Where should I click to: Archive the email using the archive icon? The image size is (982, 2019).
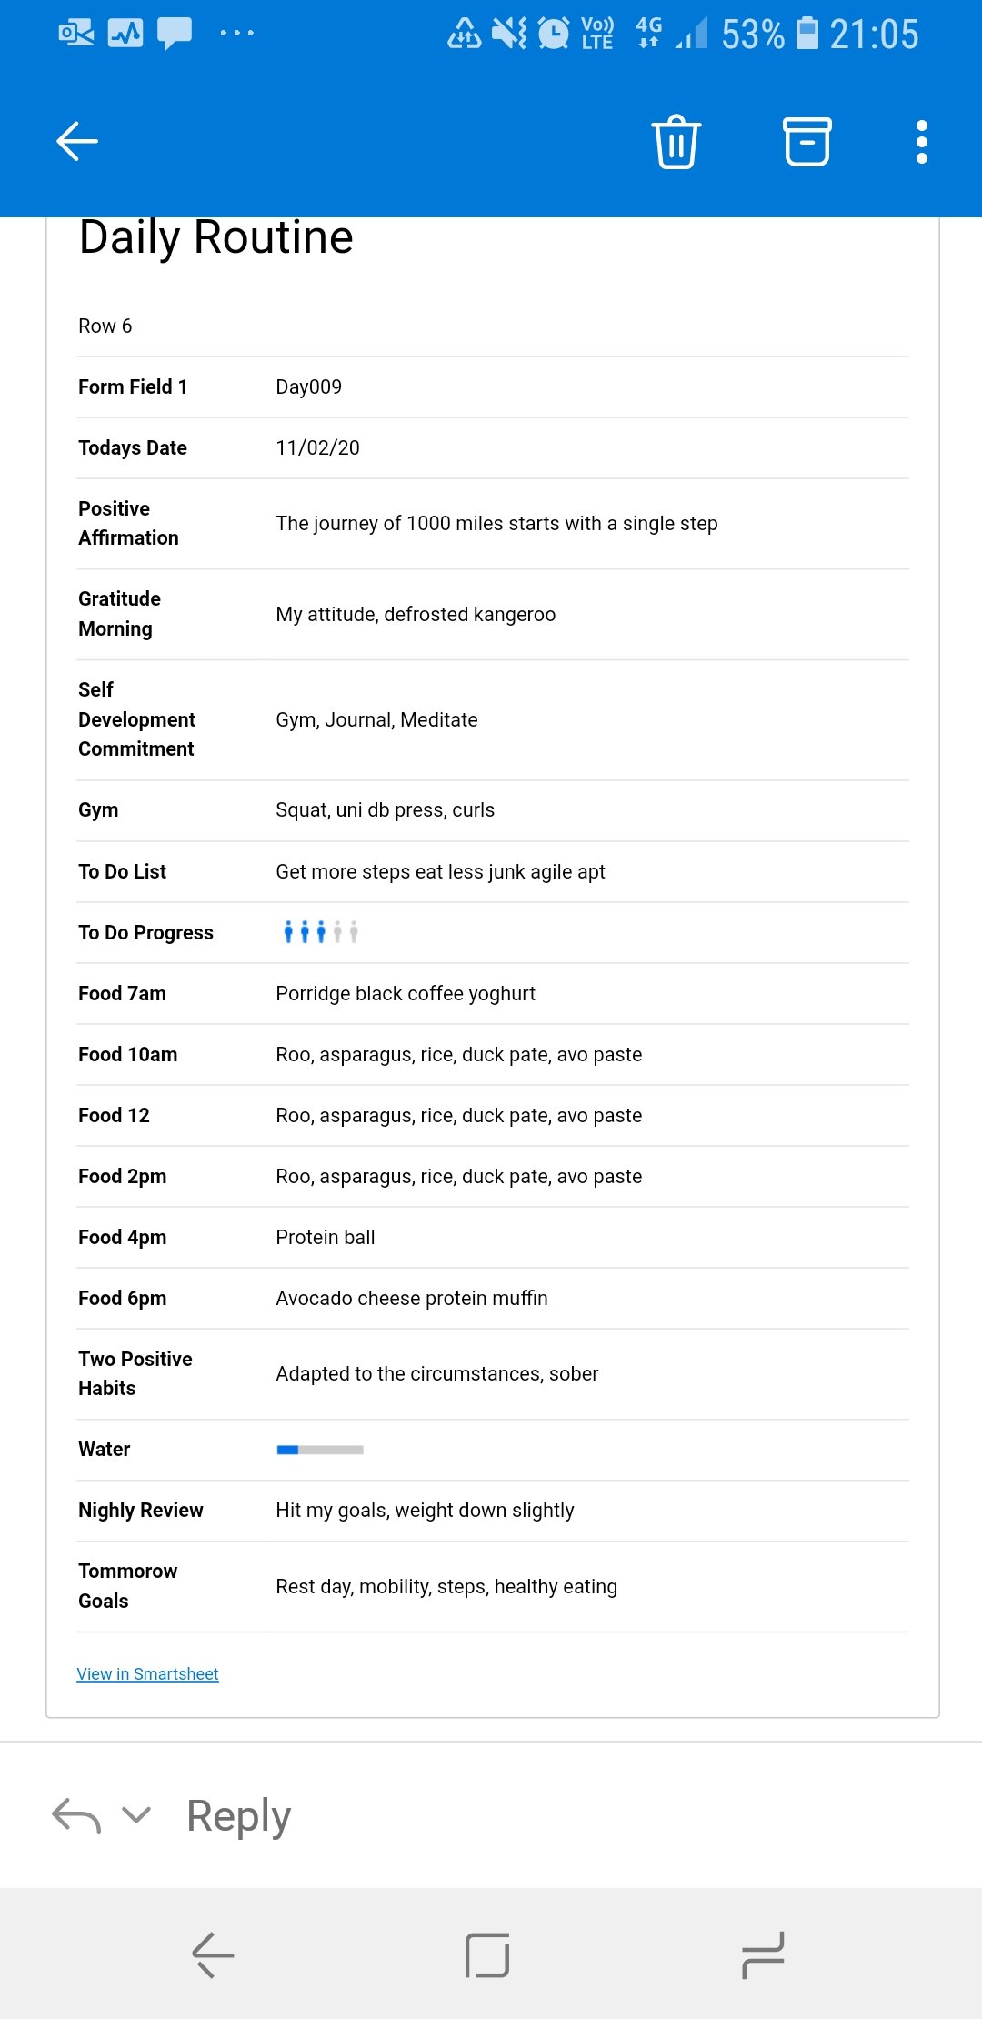(x=807, y=142)
